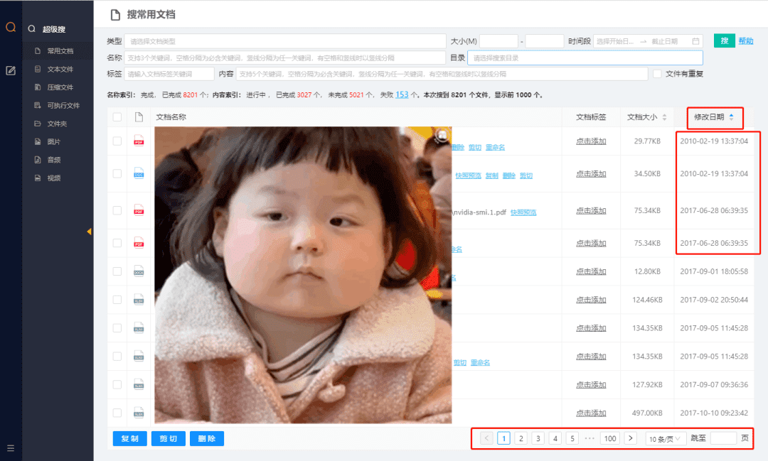
Task: Enable the 文件有重复 checkbox
Action: pyautogui.click(x=657, y=74)
